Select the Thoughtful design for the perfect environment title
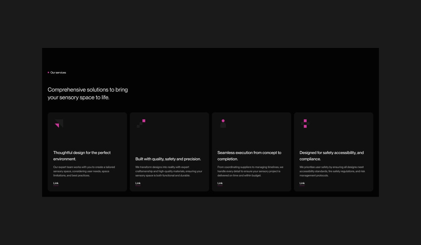Image resolution: width=421 pixels, height=245 pixels. 82,156
